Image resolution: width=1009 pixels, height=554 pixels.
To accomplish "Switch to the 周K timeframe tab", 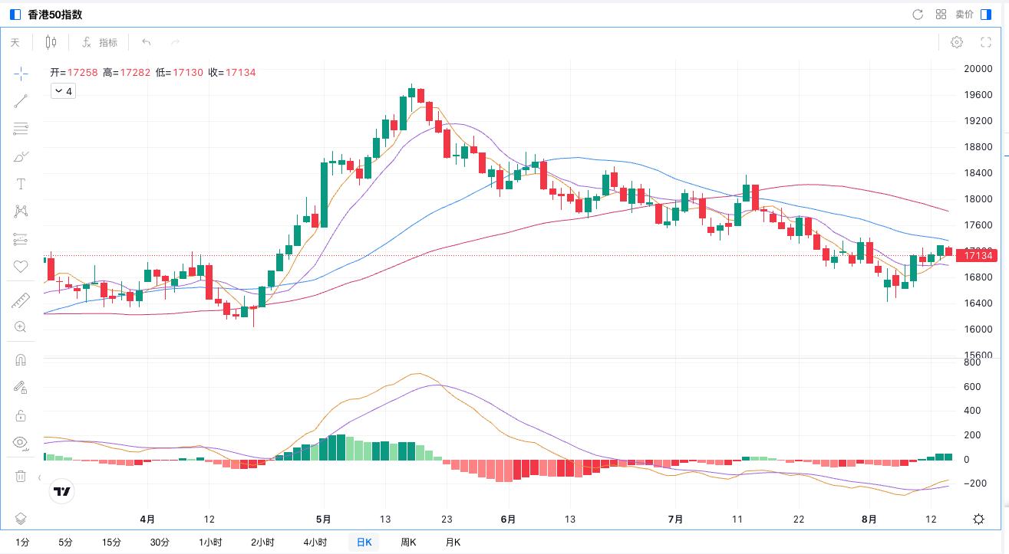I will click(x=408, y=543).
